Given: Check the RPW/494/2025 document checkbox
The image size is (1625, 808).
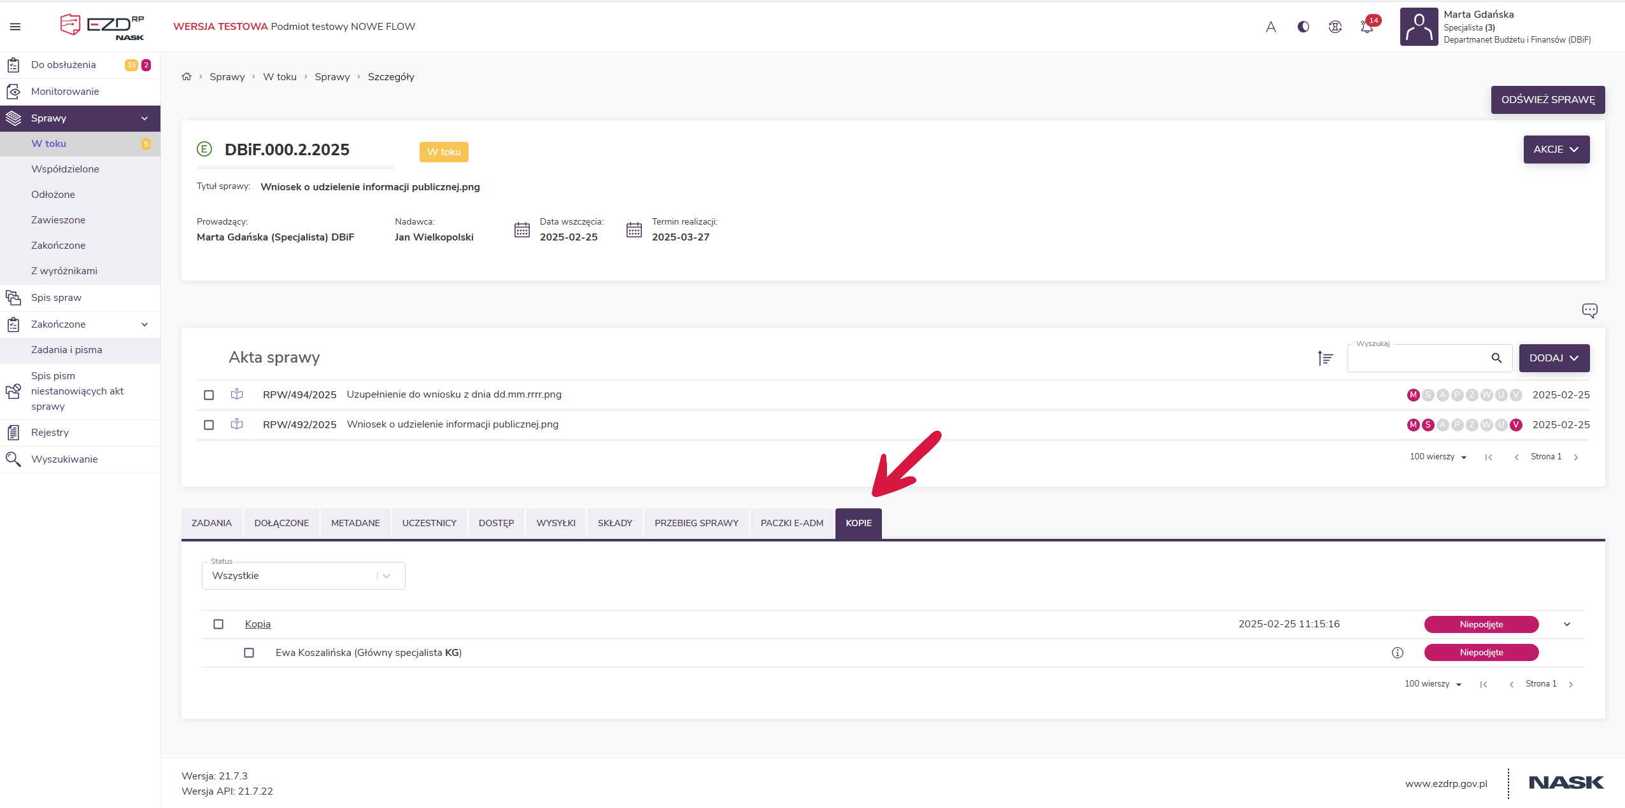Looking at the screenshot, I should [x=209, y=395].
